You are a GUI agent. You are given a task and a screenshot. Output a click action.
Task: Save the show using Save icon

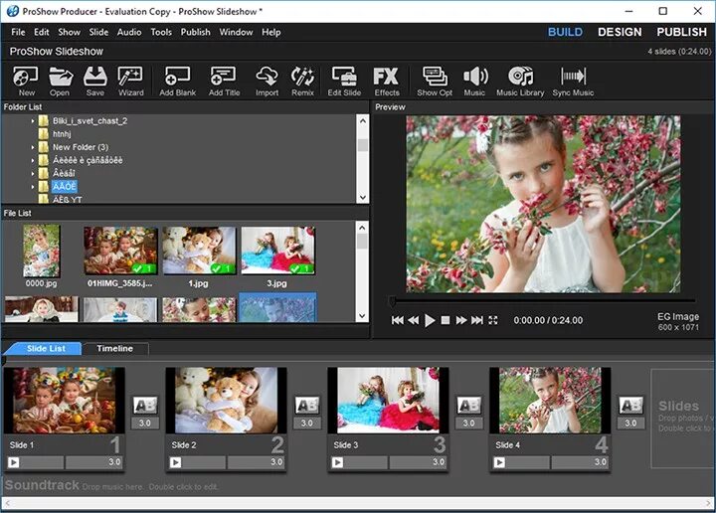click(95, 81)
